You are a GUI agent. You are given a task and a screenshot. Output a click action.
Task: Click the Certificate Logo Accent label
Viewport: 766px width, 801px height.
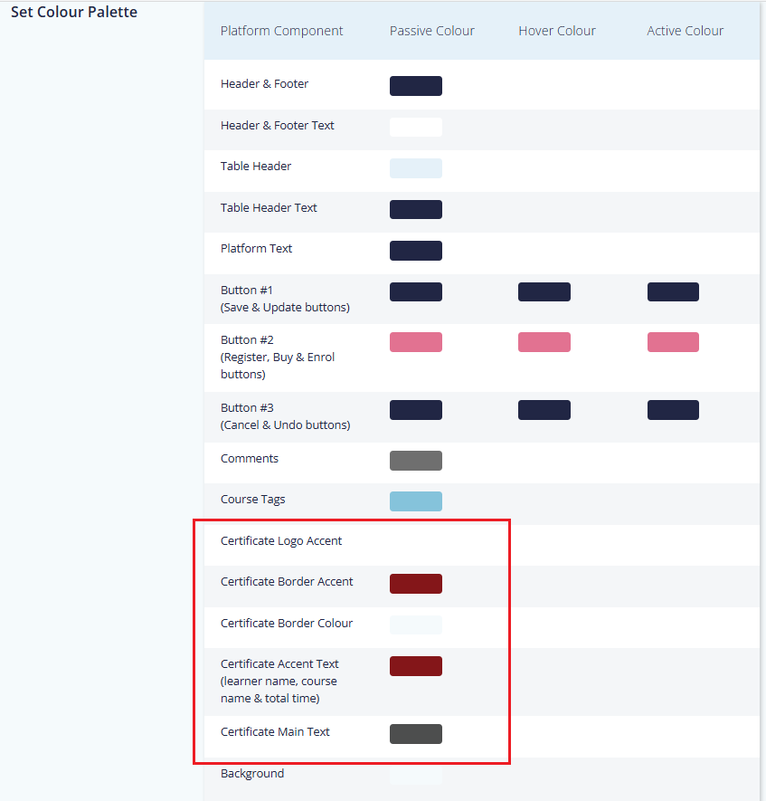coord(281,541)
